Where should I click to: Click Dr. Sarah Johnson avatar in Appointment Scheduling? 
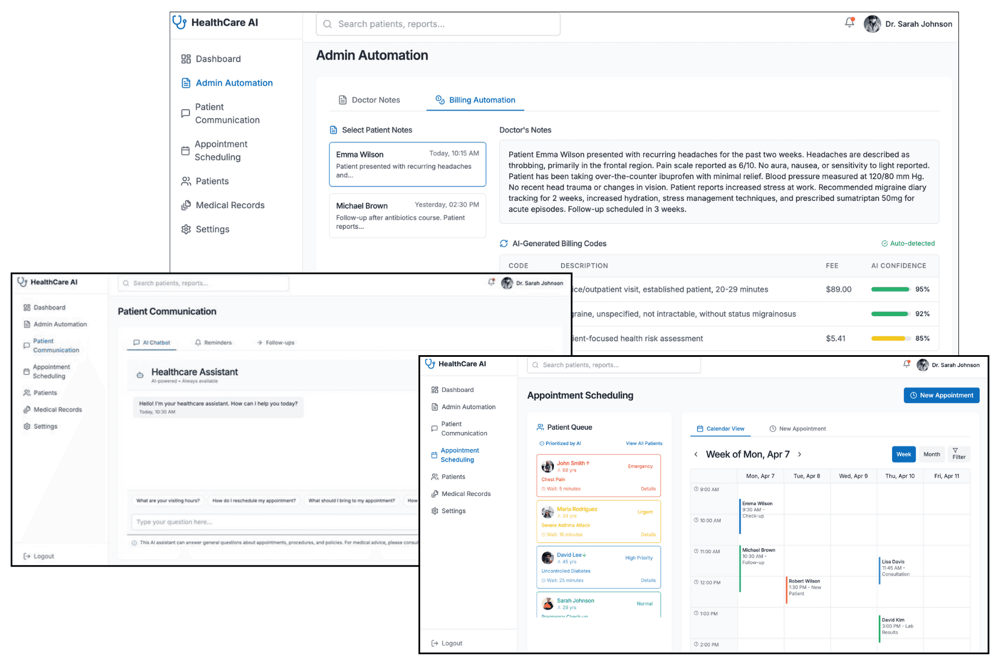pyautogui.click(x=923, y=365)
